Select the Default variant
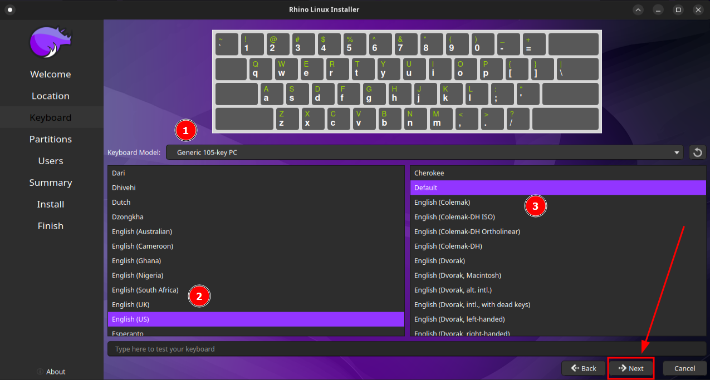The height and width of the screenshot is (380, 710). pyautogui.click(x=558, y=187)
